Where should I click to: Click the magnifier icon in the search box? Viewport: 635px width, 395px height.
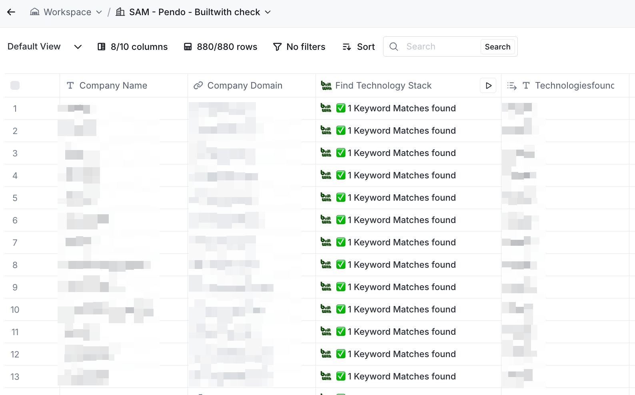click(x=394, y=47)
